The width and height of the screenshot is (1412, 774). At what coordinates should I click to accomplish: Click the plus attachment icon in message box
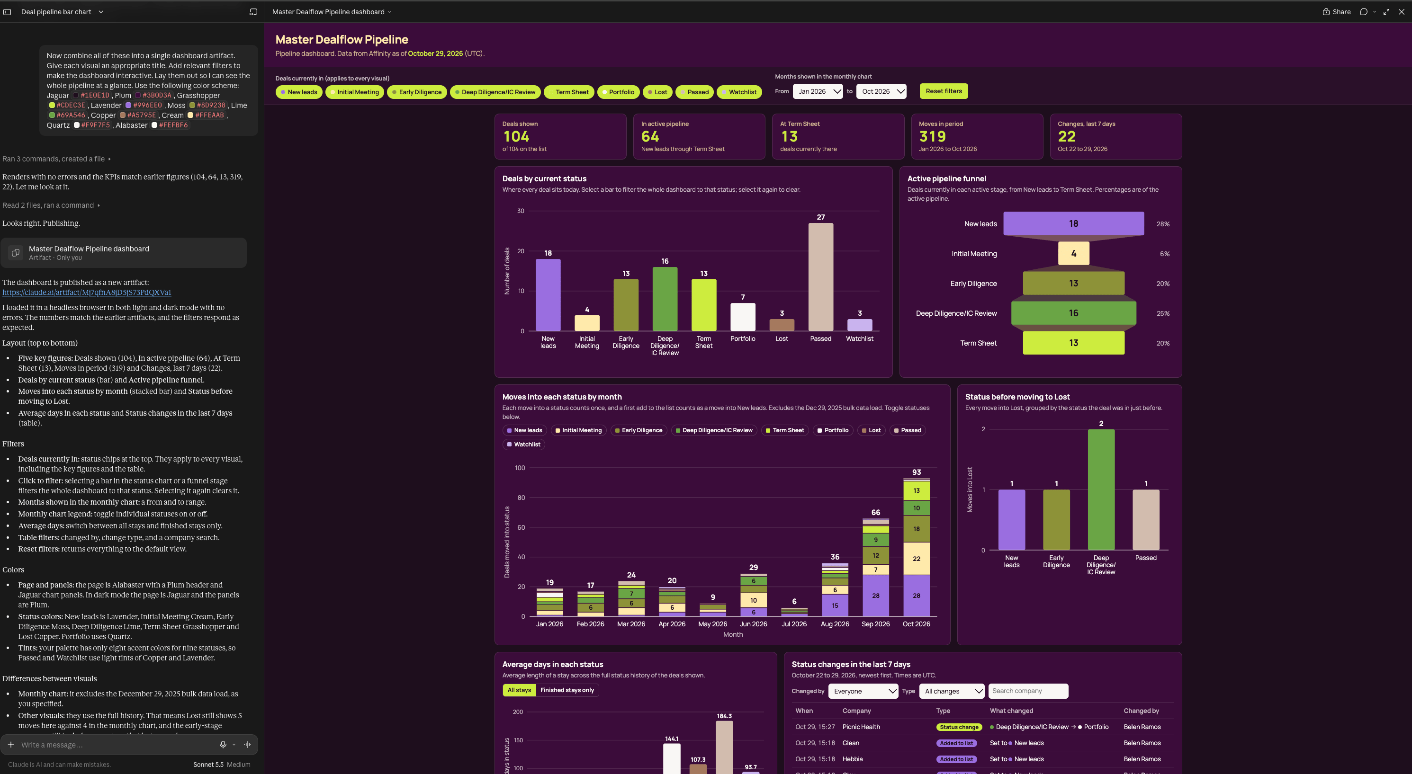point(11,745)
